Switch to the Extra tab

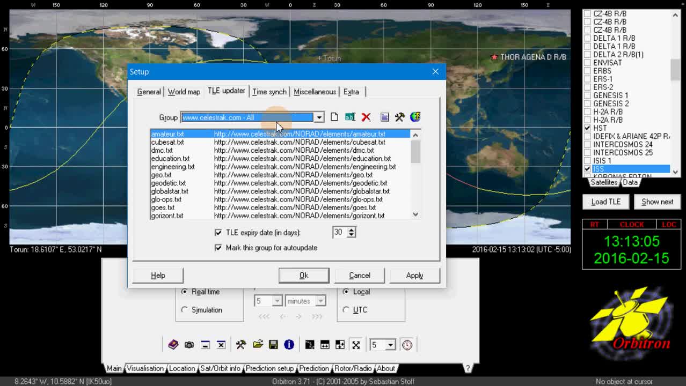click(351, 92)
